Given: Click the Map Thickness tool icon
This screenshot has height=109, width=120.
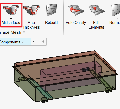Looking at the screenshot, I should coord(31,10).
